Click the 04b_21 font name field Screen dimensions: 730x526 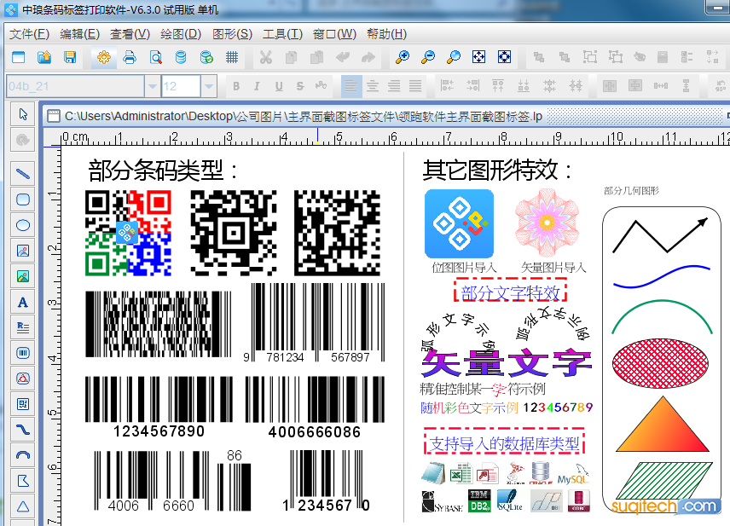(74, 86)
